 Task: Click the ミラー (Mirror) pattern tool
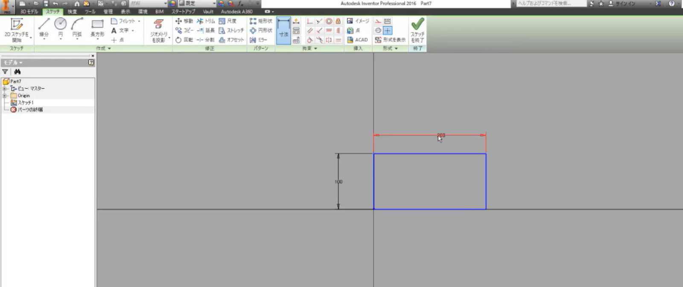point(259,40)
